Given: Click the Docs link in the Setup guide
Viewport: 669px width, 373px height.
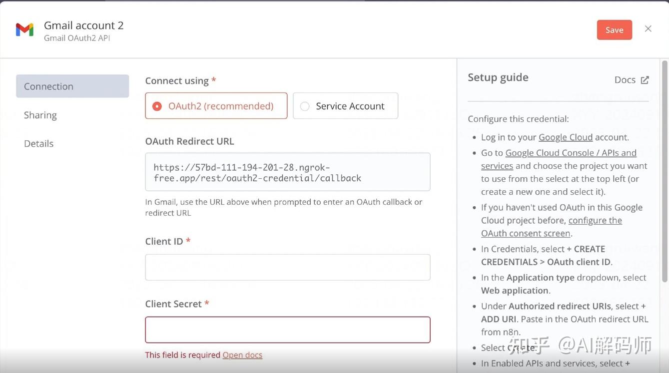Looking at the screenshot, I should click(625, 79).
